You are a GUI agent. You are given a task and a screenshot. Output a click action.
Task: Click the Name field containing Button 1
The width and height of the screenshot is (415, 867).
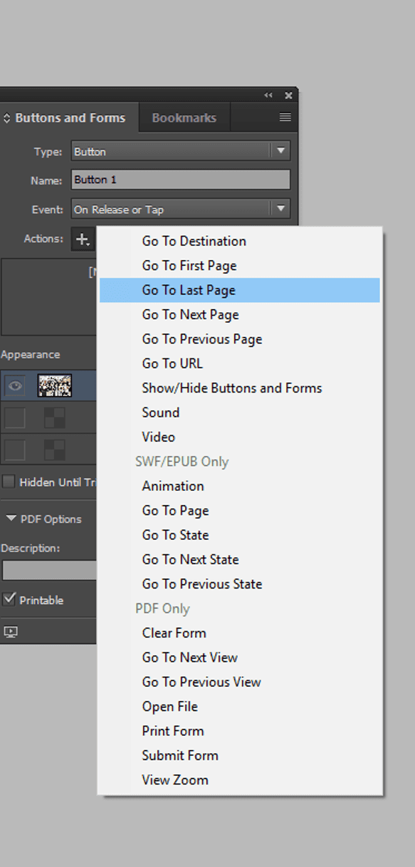coord(181,180)
